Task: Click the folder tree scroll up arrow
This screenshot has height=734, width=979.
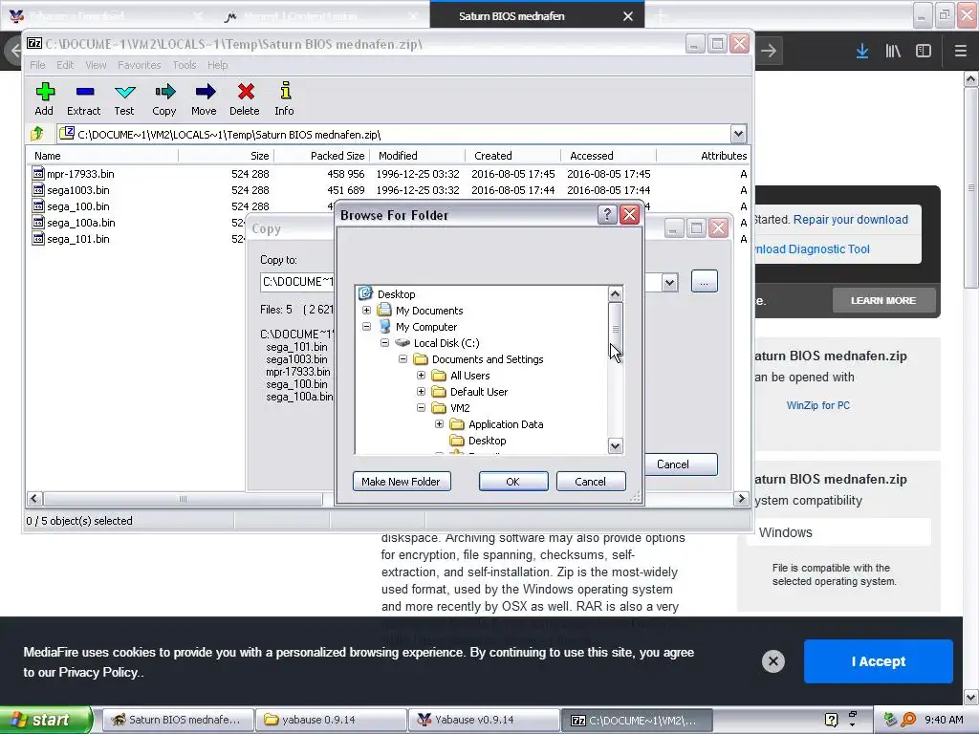Action: pyautogui.click(x=615, y=294)
